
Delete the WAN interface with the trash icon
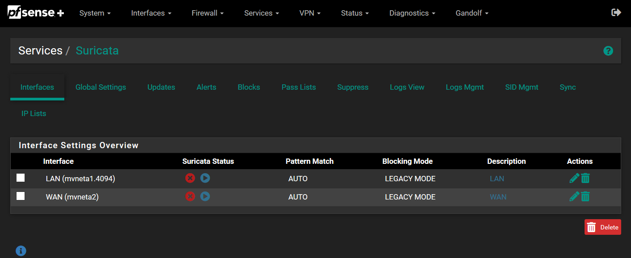[x=585, y=196]
